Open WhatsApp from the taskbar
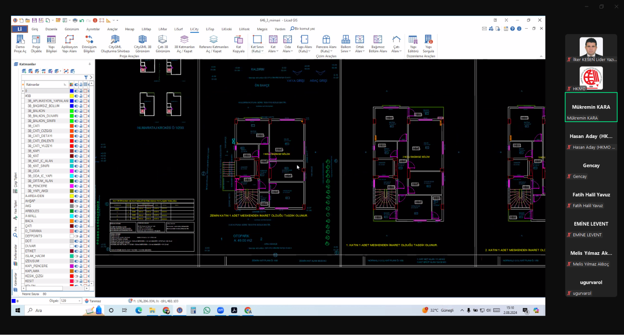The width and height of the screenshot is (624, 335). coord(207,311)
